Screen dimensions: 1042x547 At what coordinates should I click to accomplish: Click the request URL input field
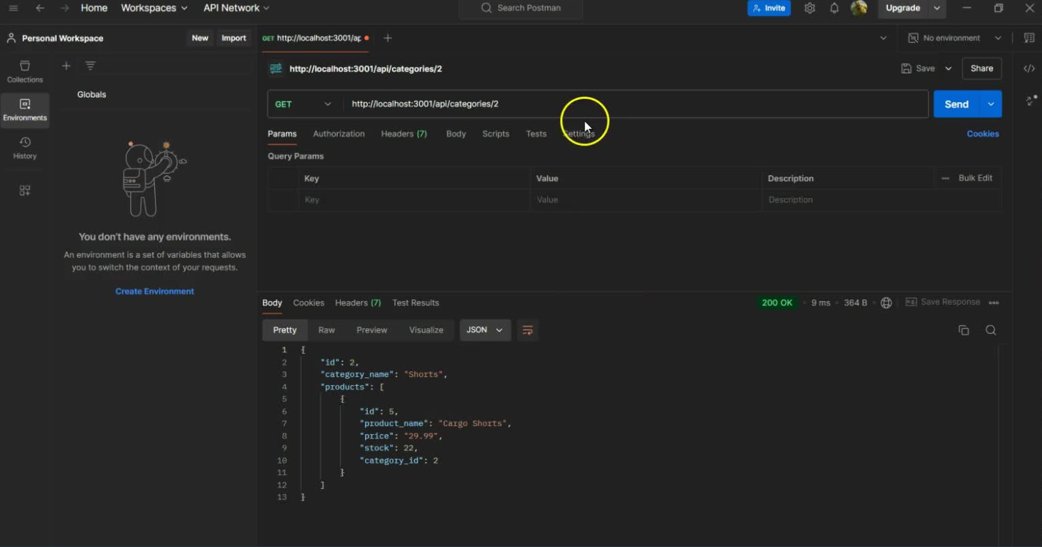point(635,104)
